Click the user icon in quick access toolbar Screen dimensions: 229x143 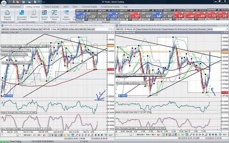point(14,2)
